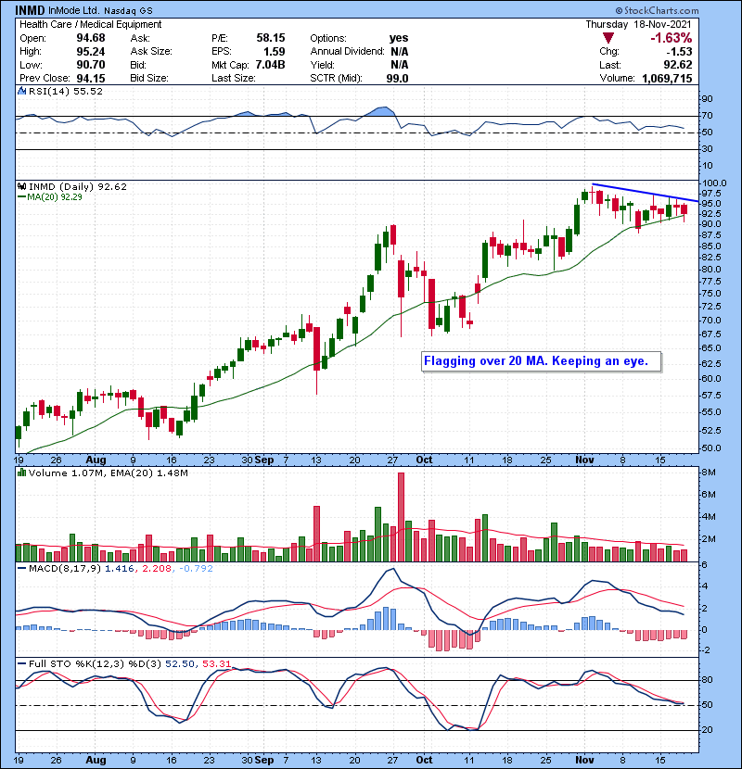Click the Chg value -1.53
742x769 pixels.
point(679,52)
